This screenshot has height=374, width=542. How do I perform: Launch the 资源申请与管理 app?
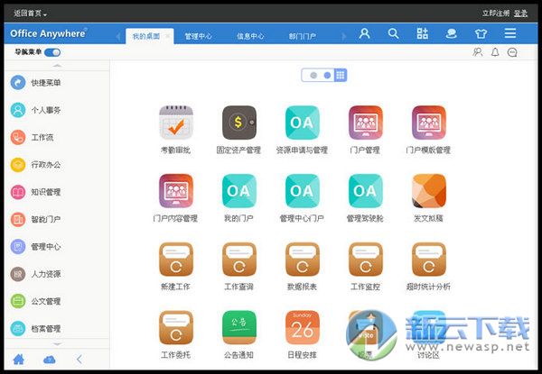pyautogui.click(x=302, y=123)
